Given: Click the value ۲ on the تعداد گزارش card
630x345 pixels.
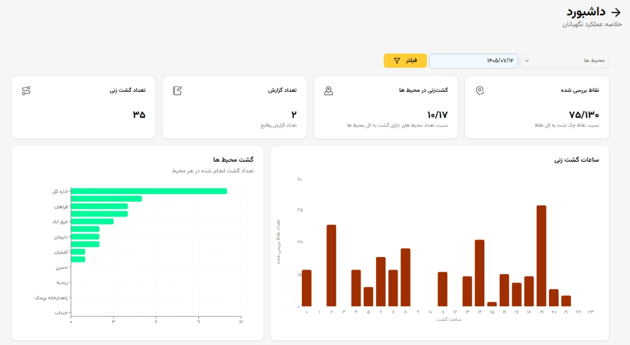Looking at the screenshot, I should click(294, 114).
